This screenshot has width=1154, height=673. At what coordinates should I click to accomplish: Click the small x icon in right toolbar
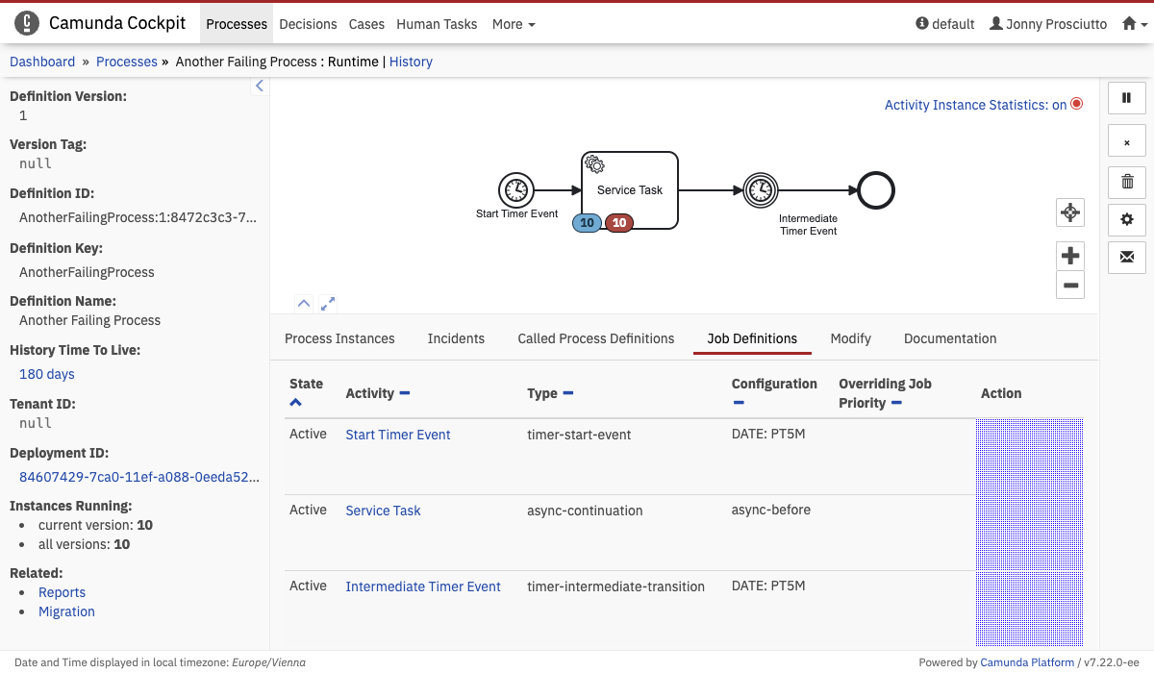point(1127,142)
